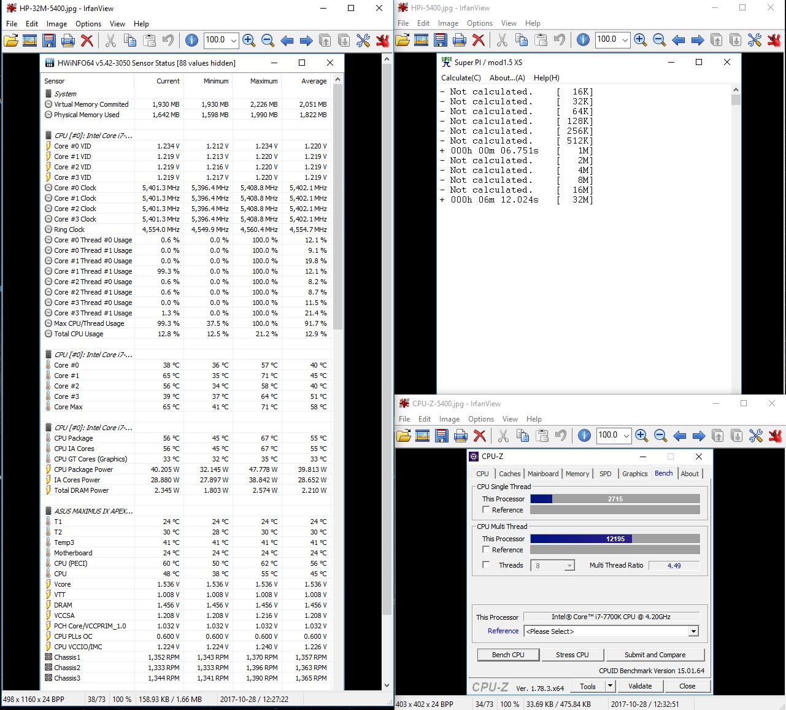Save floppy icon in HPi-5400.jpg window
The image size is (786, 710).
click(x=441, y=40)
